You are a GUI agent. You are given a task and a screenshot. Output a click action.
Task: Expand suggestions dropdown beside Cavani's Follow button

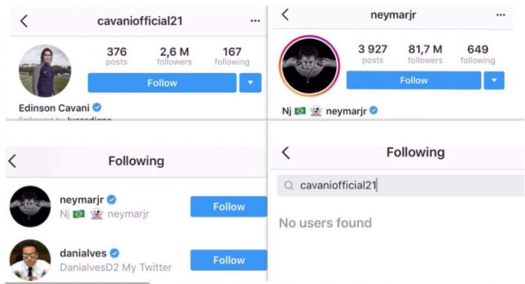click(250, 83)
